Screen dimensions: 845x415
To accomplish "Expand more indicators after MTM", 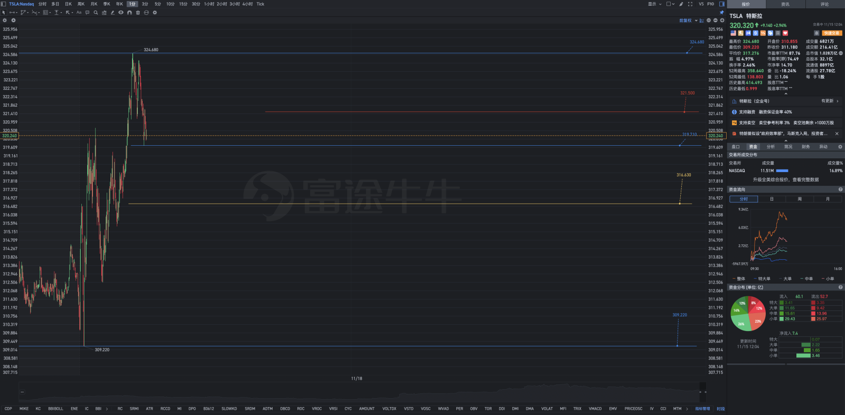I will point(687,409).
